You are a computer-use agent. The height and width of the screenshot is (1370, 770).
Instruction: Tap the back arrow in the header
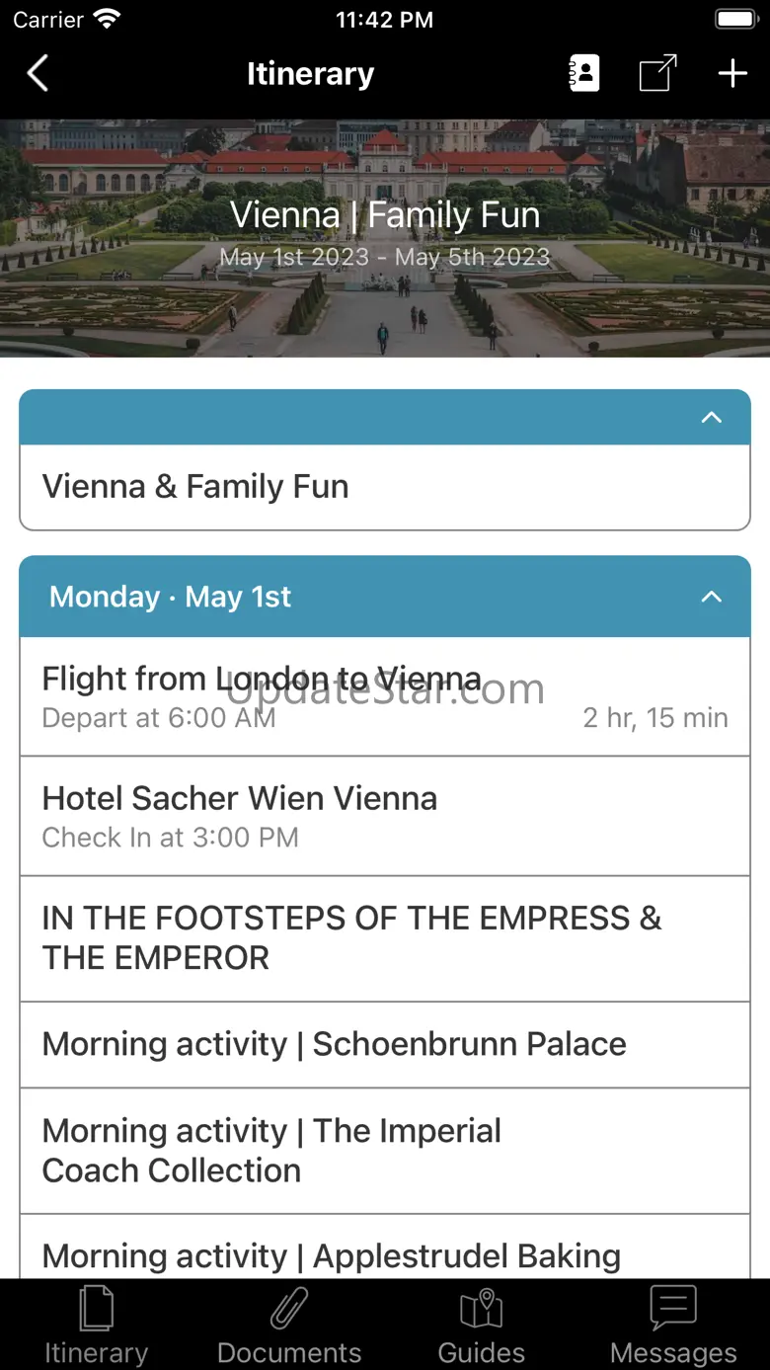(x=38, y=74)
